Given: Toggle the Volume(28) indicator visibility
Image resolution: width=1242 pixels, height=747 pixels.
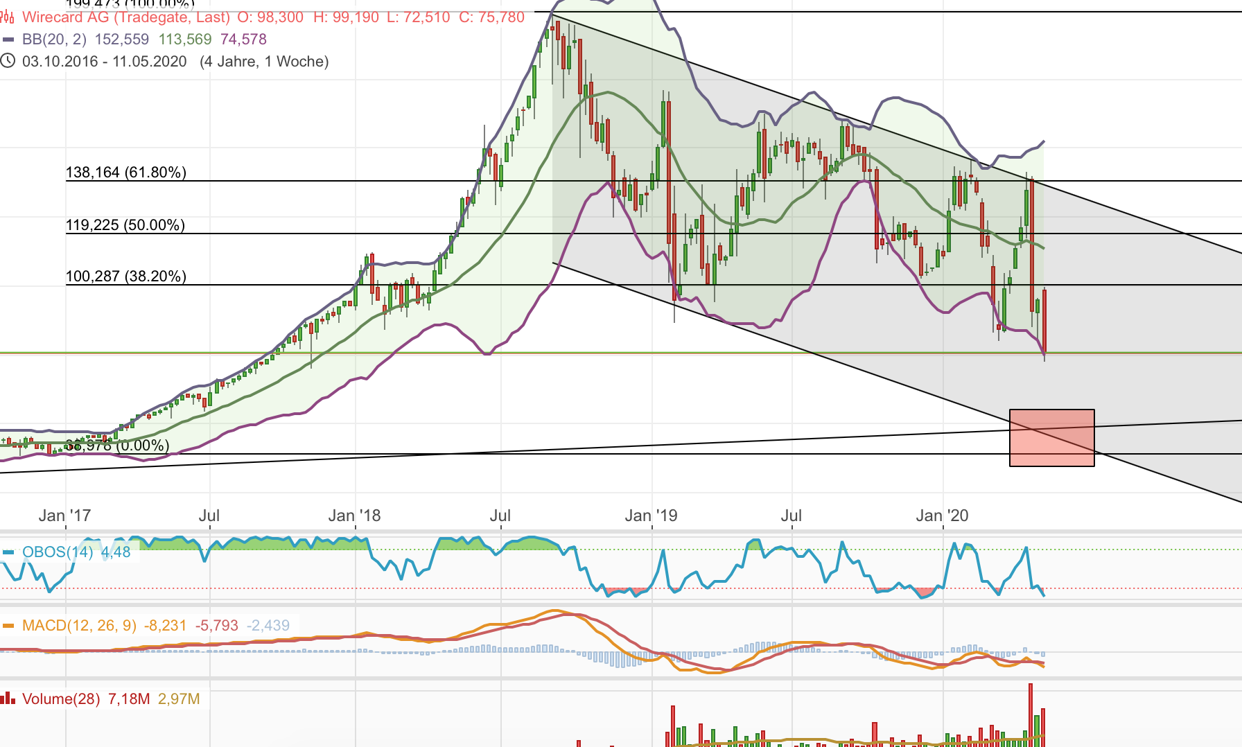Looking at the screenshot, I should coord(62,698).
